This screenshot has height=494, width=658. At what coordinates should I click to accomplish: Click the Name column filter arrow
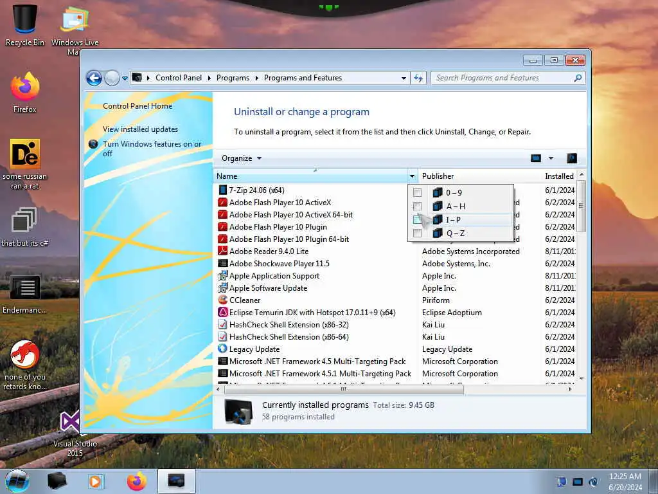[412, 176]
